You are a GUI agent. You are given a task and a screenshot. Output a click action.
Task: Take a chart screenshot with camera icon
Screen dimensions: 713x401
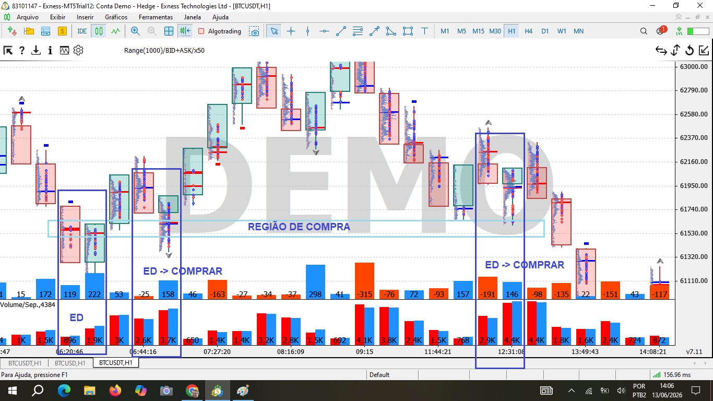pyautogui.click(x=254, y=31)
